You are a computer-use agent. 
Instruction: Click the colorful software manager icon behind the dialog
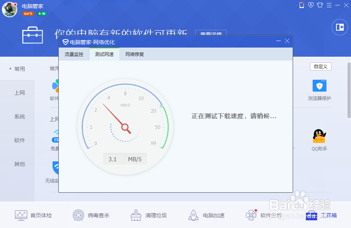(56, 85)
